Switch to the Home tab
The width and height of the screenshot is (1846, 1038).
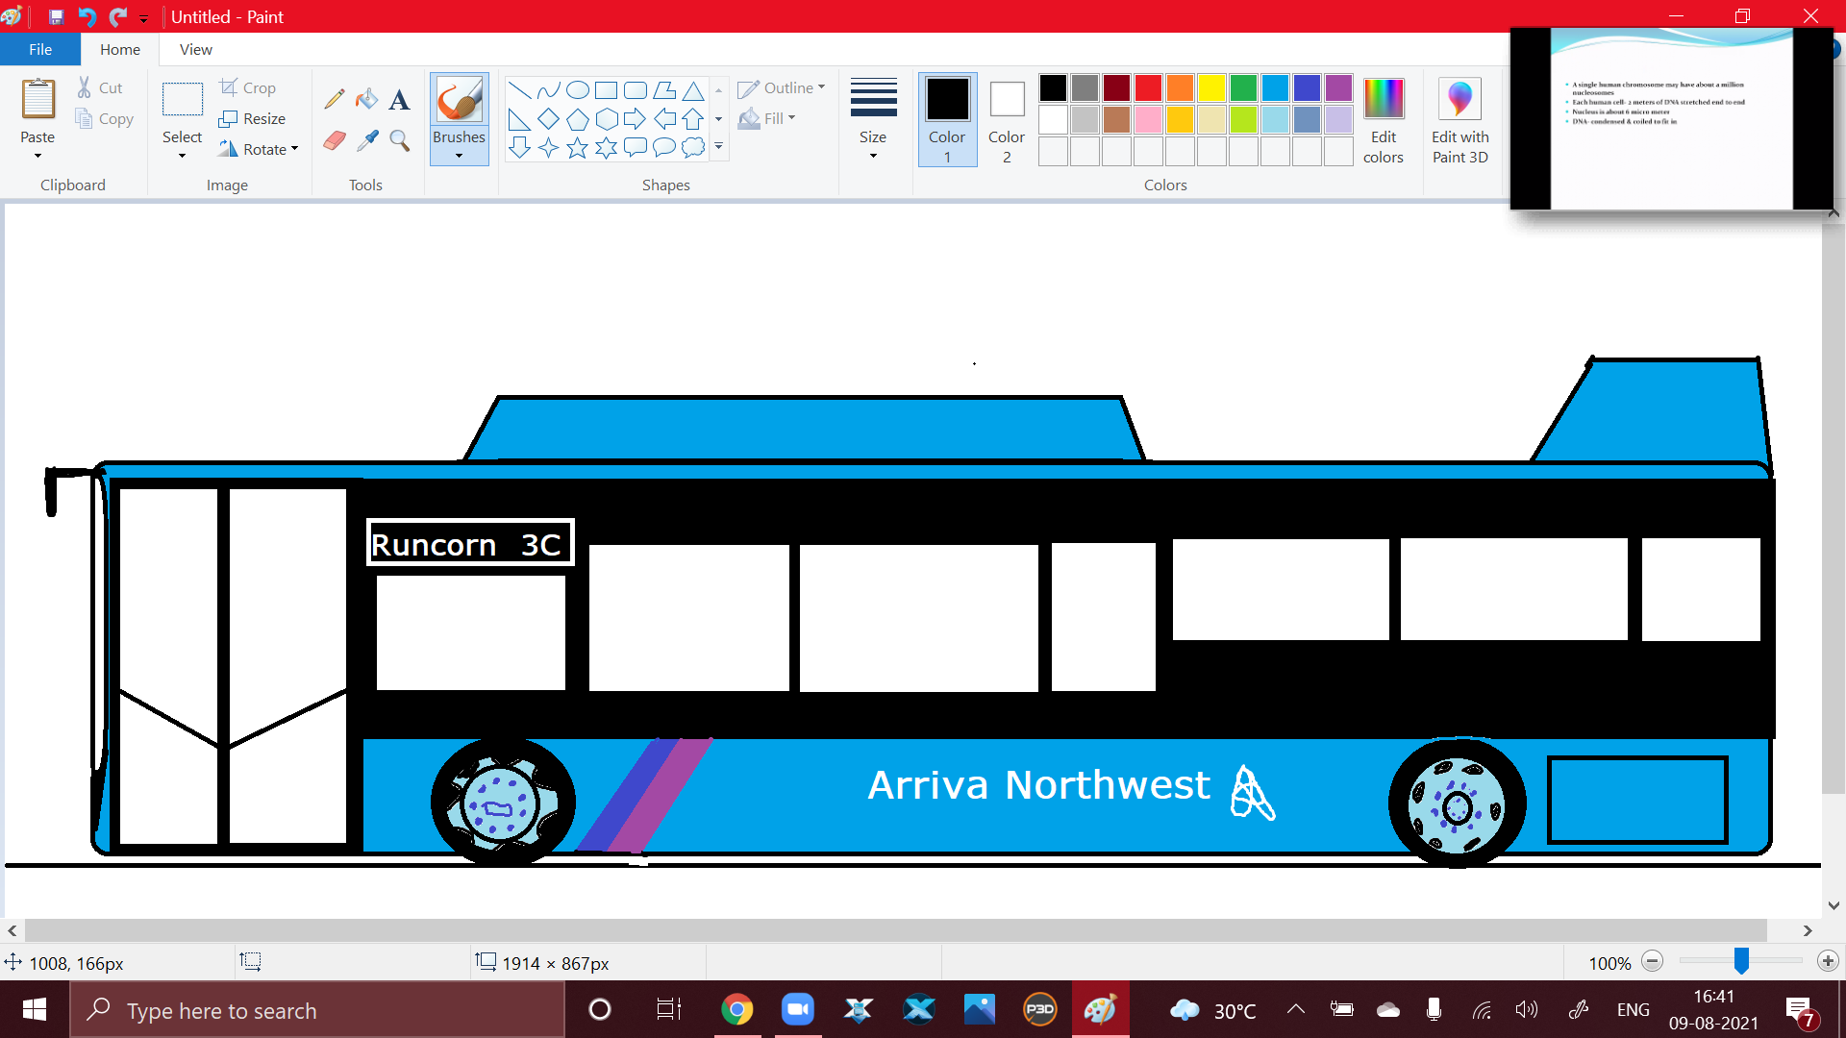(x=120, y=49)
